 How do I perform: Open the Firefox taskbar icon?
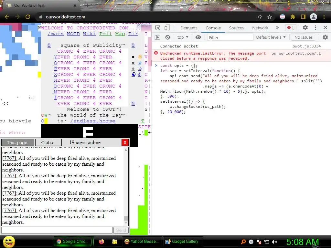pyautogui.click(x=101, y=242)
